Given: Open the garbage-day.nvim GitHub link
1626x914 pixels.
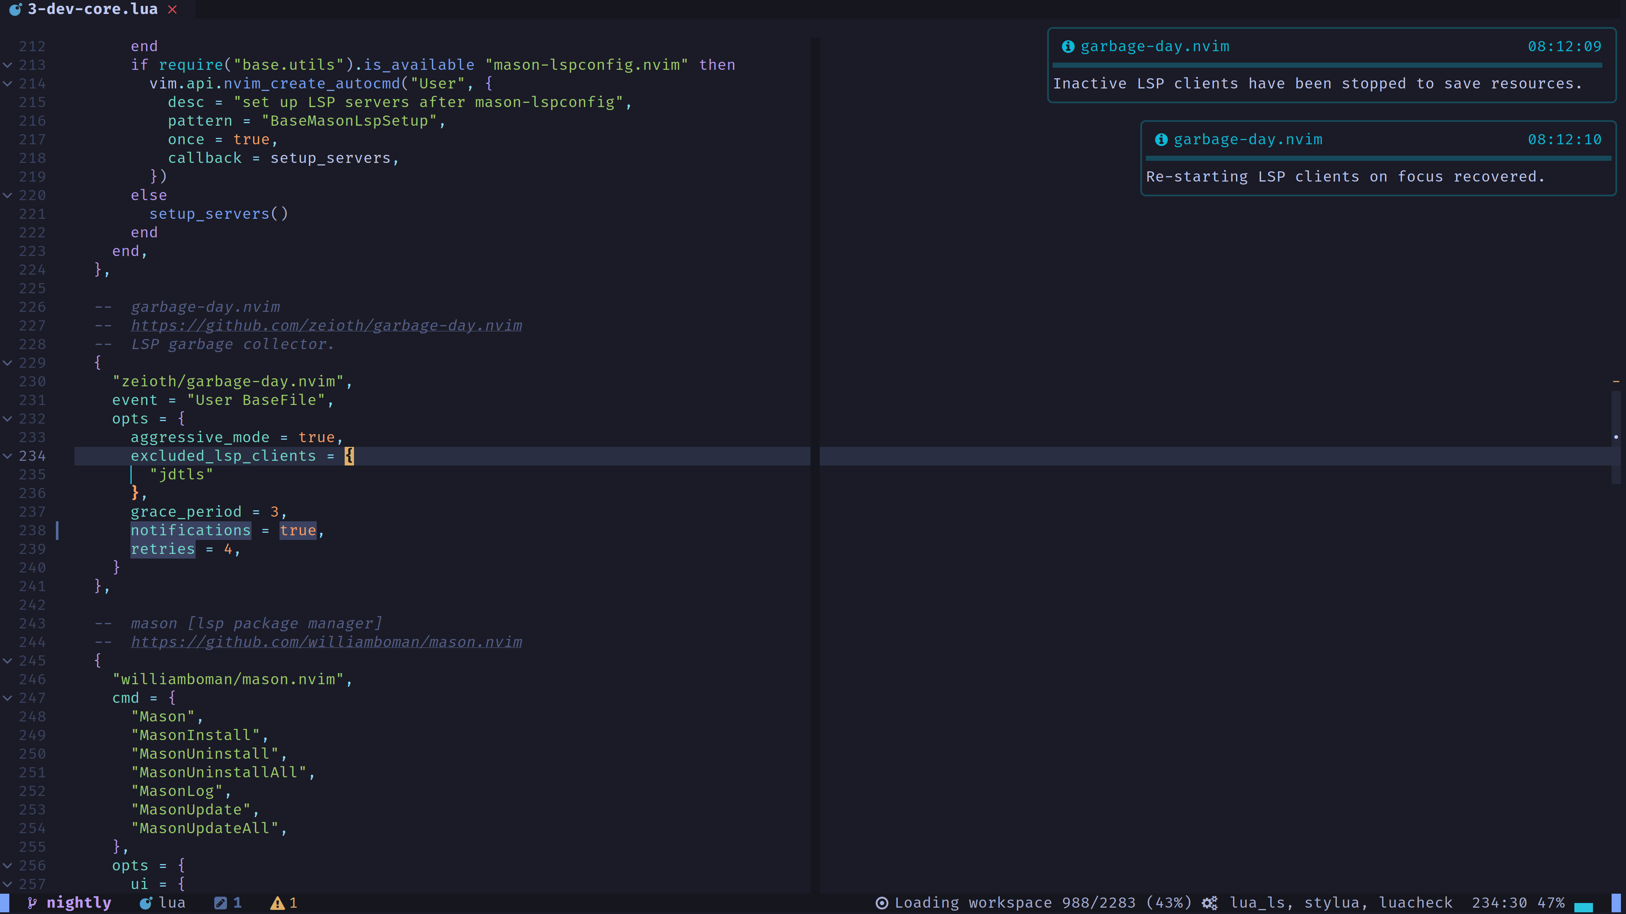Looking at the screenshot, I should pos(326,325).
